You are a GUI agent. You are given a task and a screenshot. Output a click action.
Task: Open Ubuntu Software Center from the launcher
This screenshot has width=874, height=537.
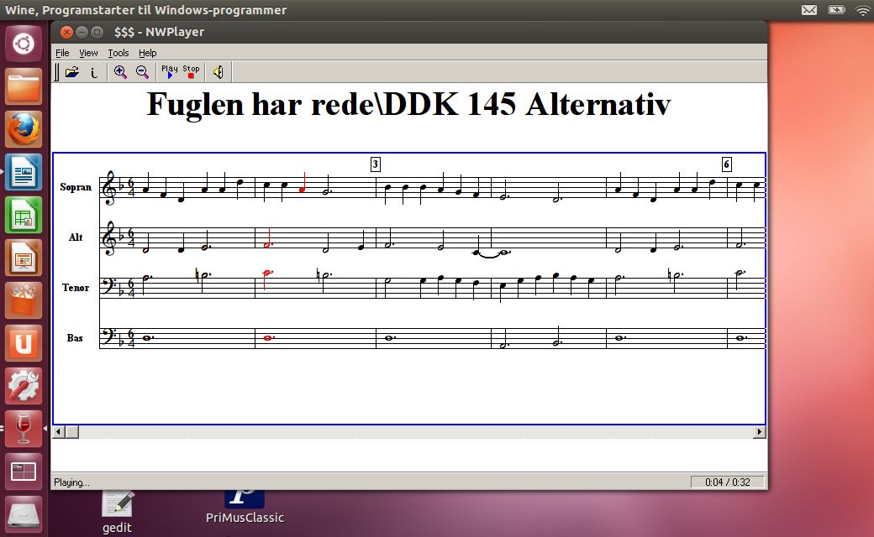(24, 300)
